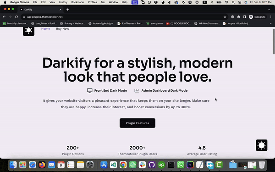Click the Bluetooth menu bar icon

212,2
